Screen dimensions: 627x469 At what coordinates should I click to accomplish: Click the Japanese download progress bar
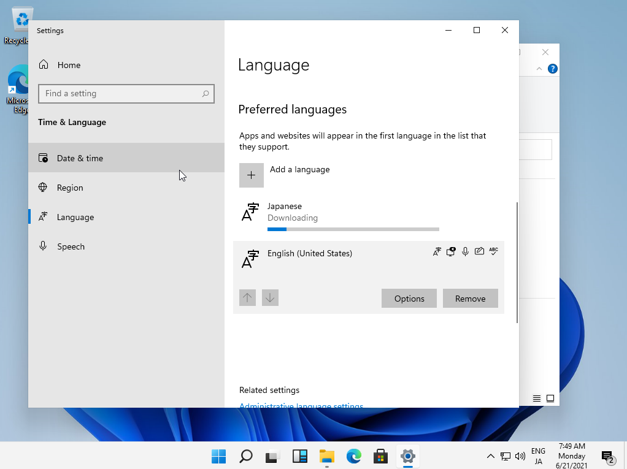tap(353, 229)
